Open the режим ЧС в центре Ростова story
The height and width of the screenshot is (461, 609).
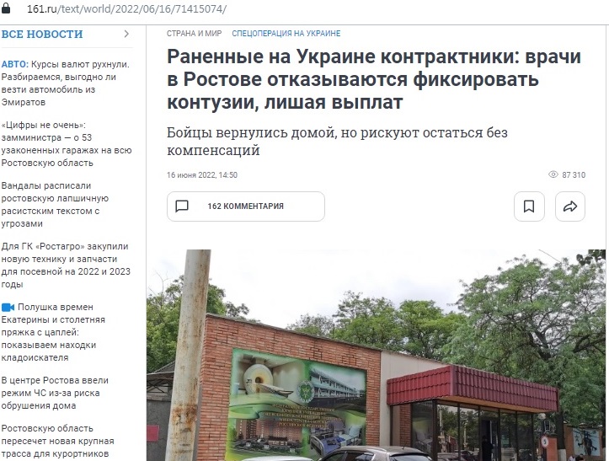click(x=55, y=393)
